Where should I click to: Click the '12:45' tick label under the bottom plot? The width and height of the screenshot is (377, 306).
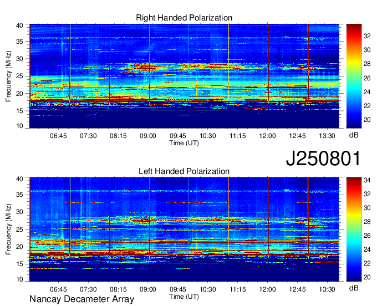click(297, 289)
